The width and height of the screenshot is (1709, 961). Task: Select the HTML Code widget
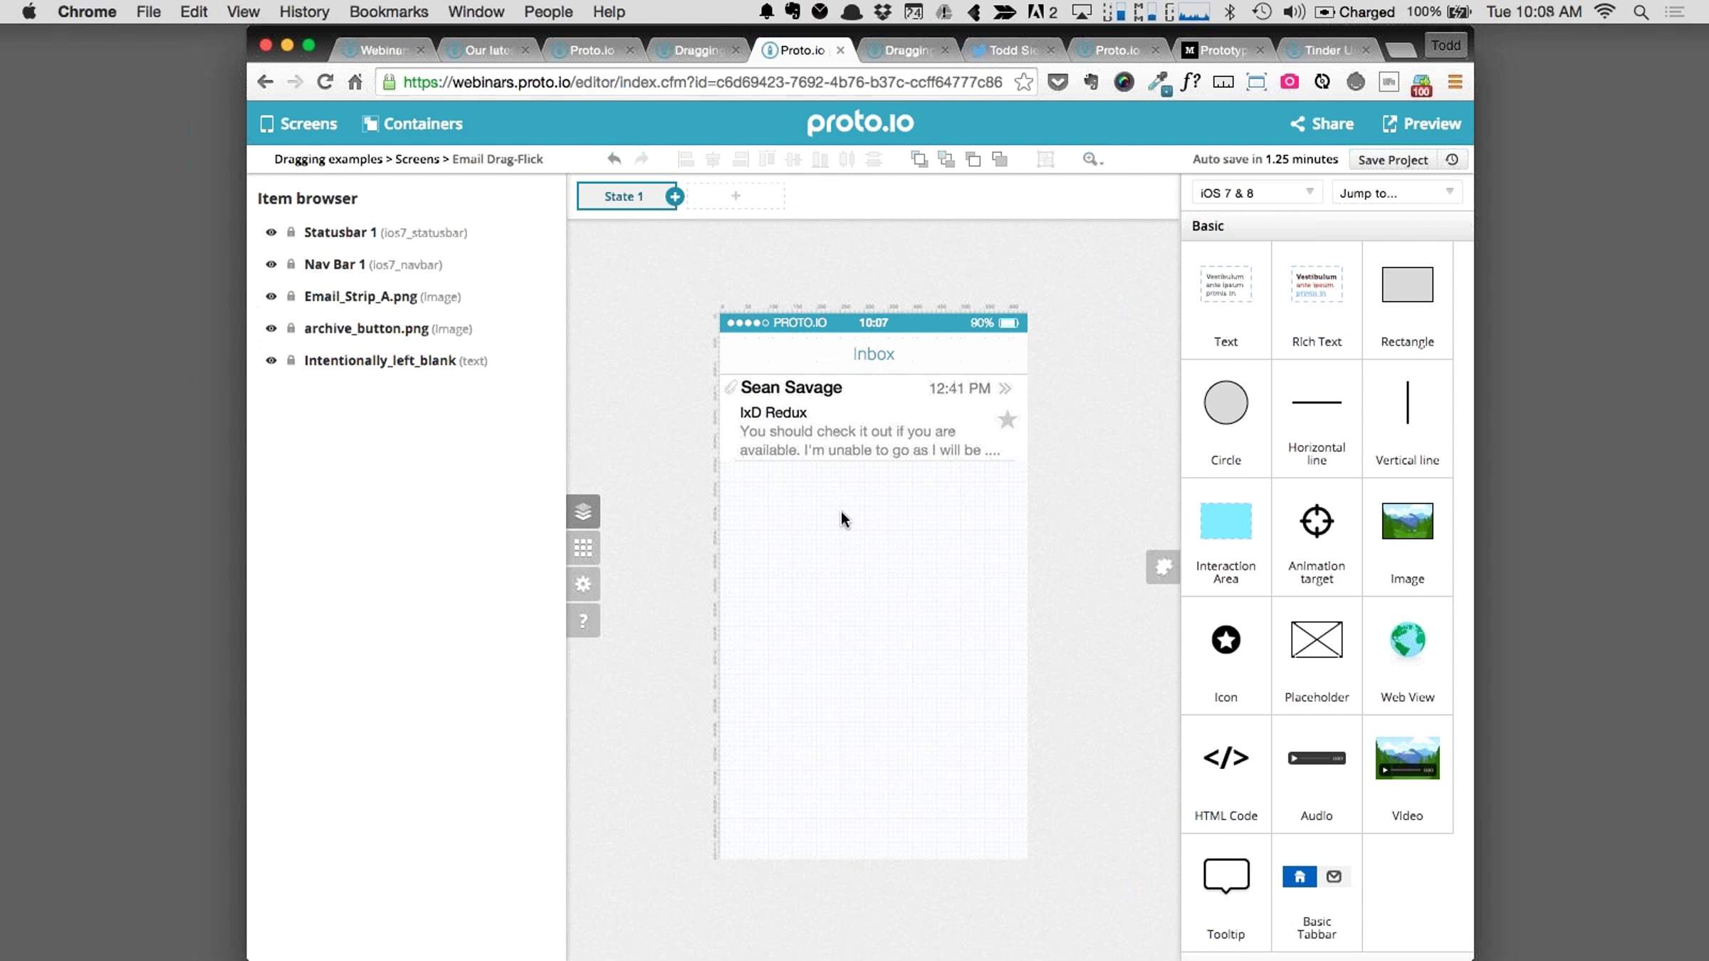point(1225,758)
